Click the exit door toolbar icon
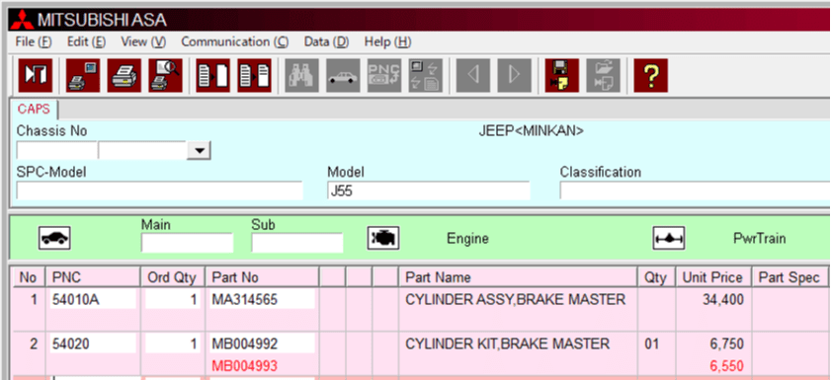 click(x=36, y=75)
